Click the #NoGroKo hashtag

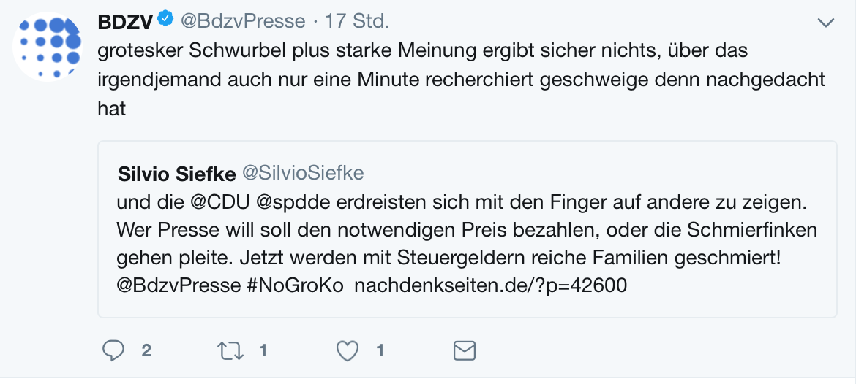coord(296,285)
